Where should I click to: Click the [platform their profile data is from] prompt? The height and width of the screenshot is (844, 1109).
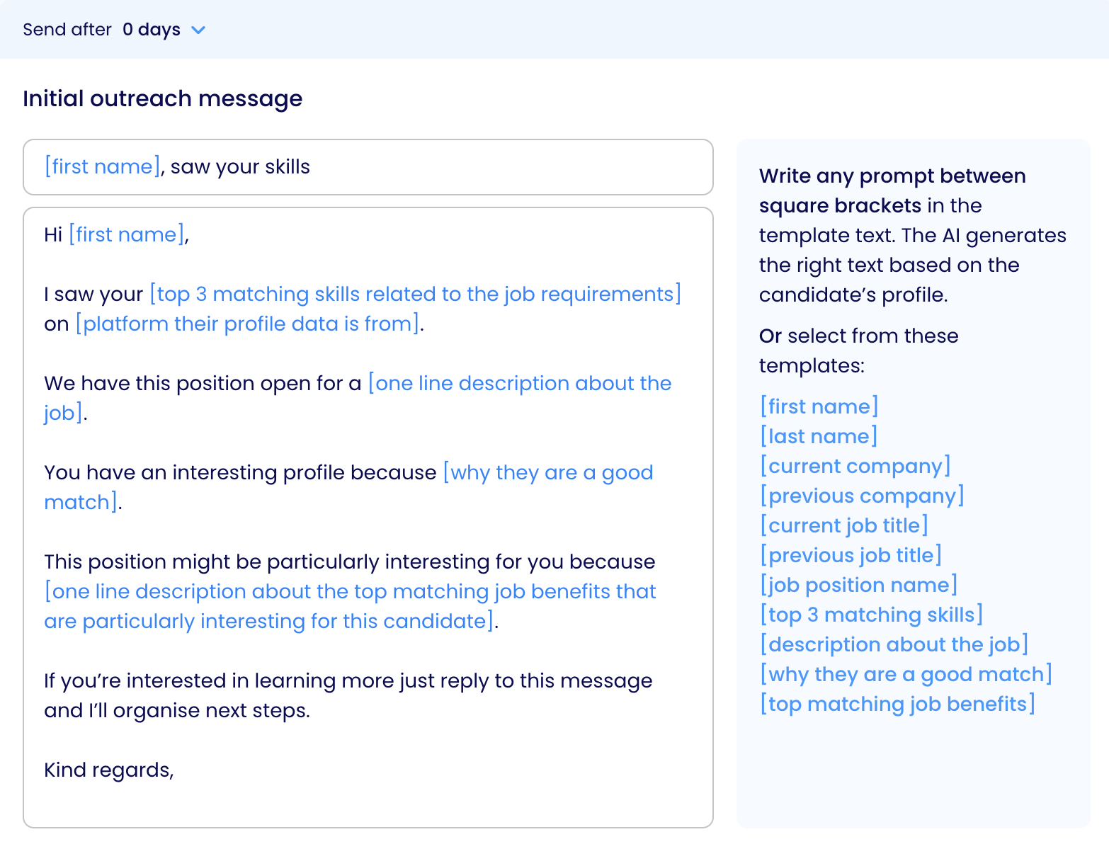click(x=249, y=324)
